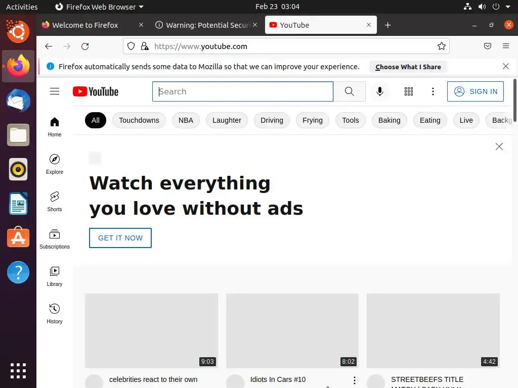Image resolution: width=518 pixels, height=388 pixels.
Task: Click video title celebrities react to their own
Action: [x=153, y=379]
